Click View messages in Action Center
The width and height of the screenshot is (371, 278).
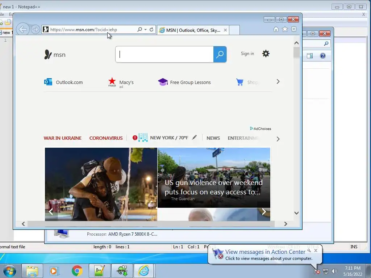coord(265,252)
